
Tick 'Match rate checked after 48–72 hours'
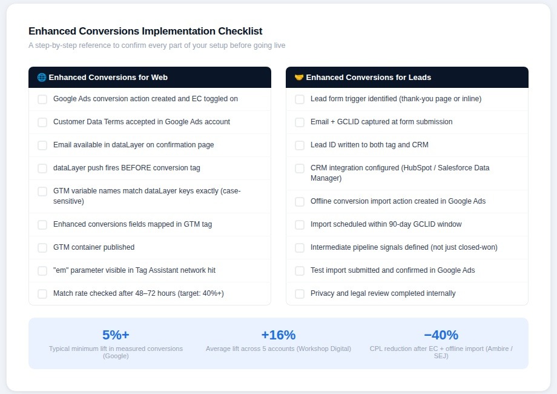click(x=42, y=294)
